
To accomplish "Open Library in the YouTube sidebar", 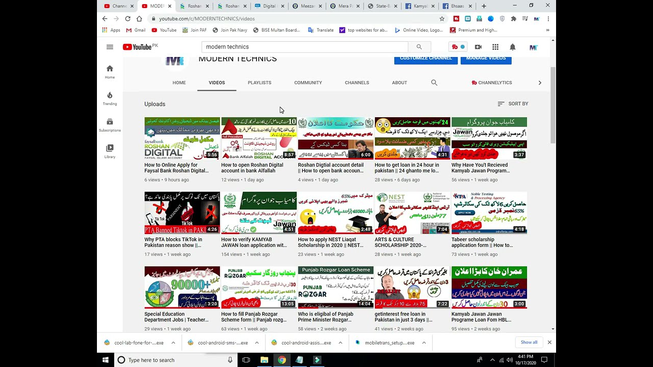I will click(110, 151).
